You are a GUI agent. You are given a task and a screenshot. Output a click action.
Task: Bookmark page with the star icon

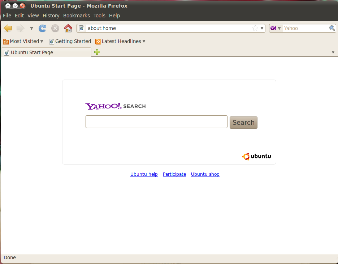255,28
